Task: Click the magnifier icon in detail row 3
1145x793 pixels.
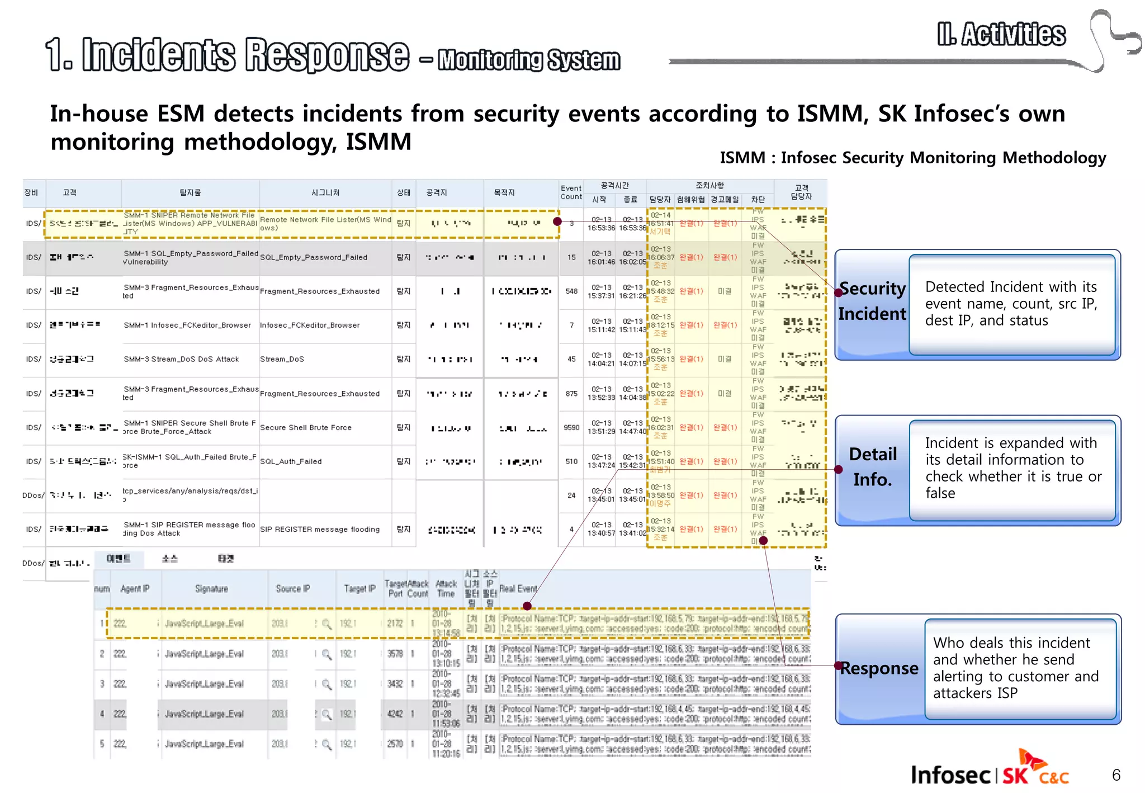Action: pyautogui.click(x=327, y=684)
